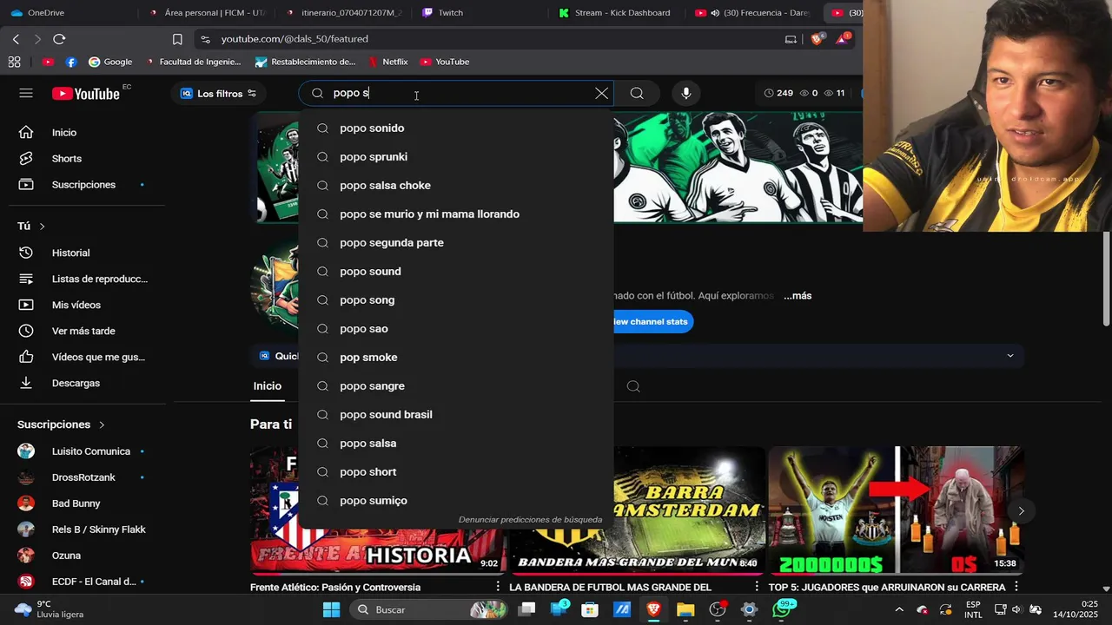This screenshot has height=625, width=1112.
Task: Open the TOP 5 JUGADORES video thumbnail
Action: tap(896, 510)
